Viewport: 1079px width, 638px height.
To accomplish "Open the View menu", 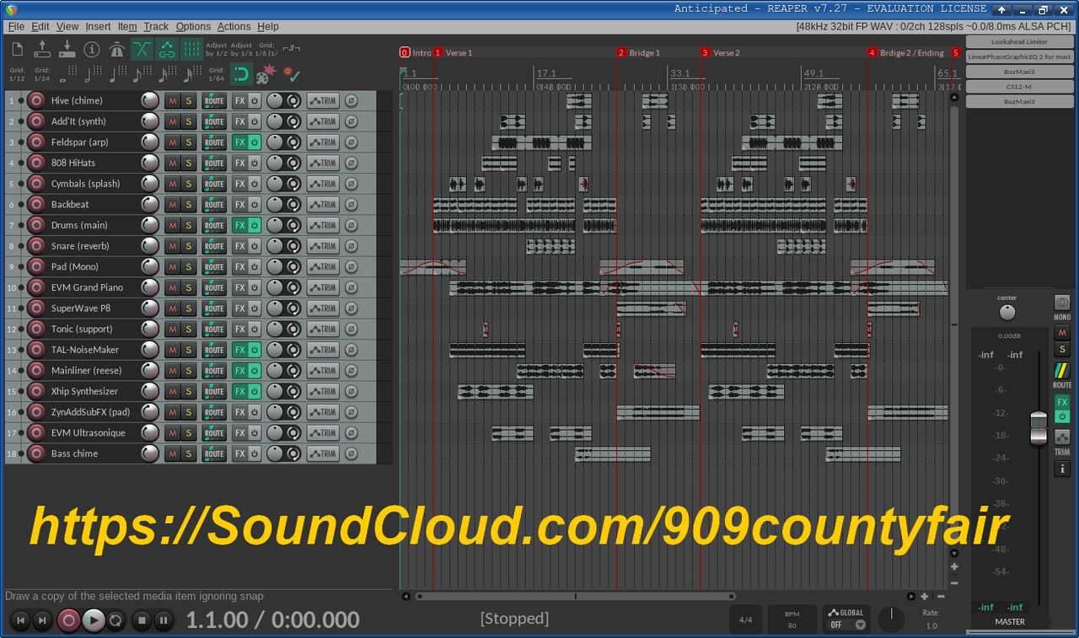I will tap(67, 27).
